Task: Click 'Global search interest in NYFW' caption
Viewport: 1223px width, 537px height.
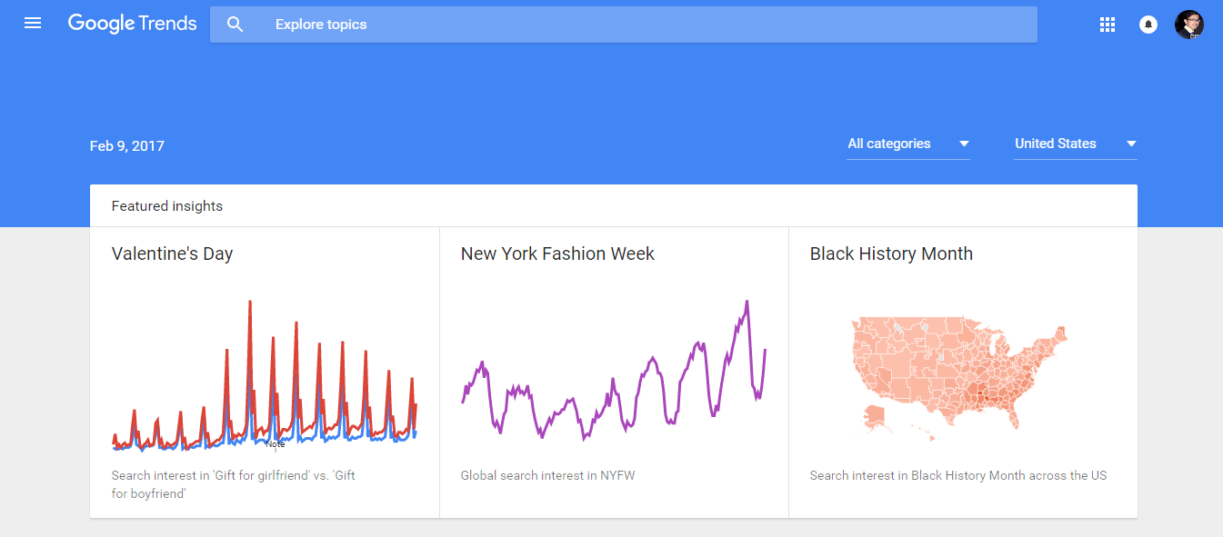Action: (x=547, y=475)
